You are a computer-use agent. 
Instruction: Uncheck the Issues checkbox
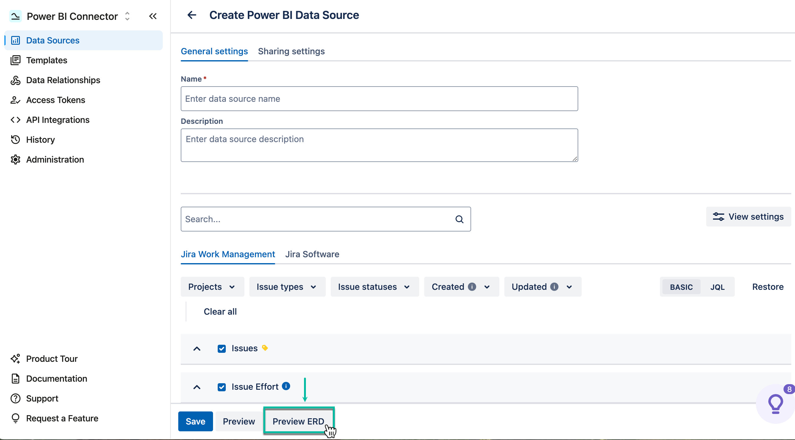(222, 348)
